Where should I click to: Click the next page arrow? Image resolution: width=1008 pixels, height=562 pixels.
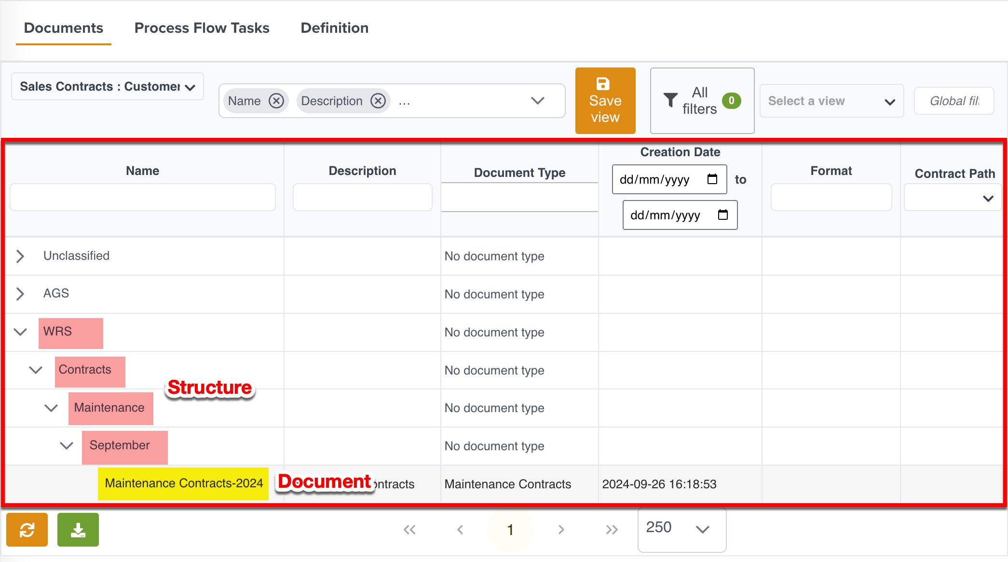coord(561,530)
